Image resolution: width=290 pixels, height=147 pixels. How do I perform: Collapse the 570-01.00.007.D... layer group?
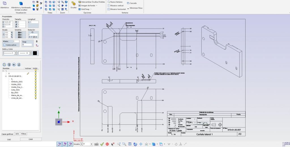pyautogui.click(x=6, y=76)
